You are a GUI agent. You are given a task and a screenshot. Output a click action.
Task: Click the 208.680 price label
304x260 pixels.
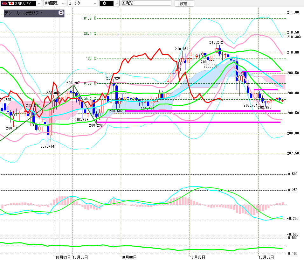265,108
